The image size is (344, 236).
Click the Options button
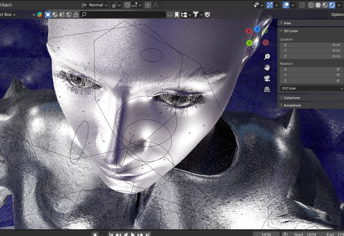[x=337, y=14]
